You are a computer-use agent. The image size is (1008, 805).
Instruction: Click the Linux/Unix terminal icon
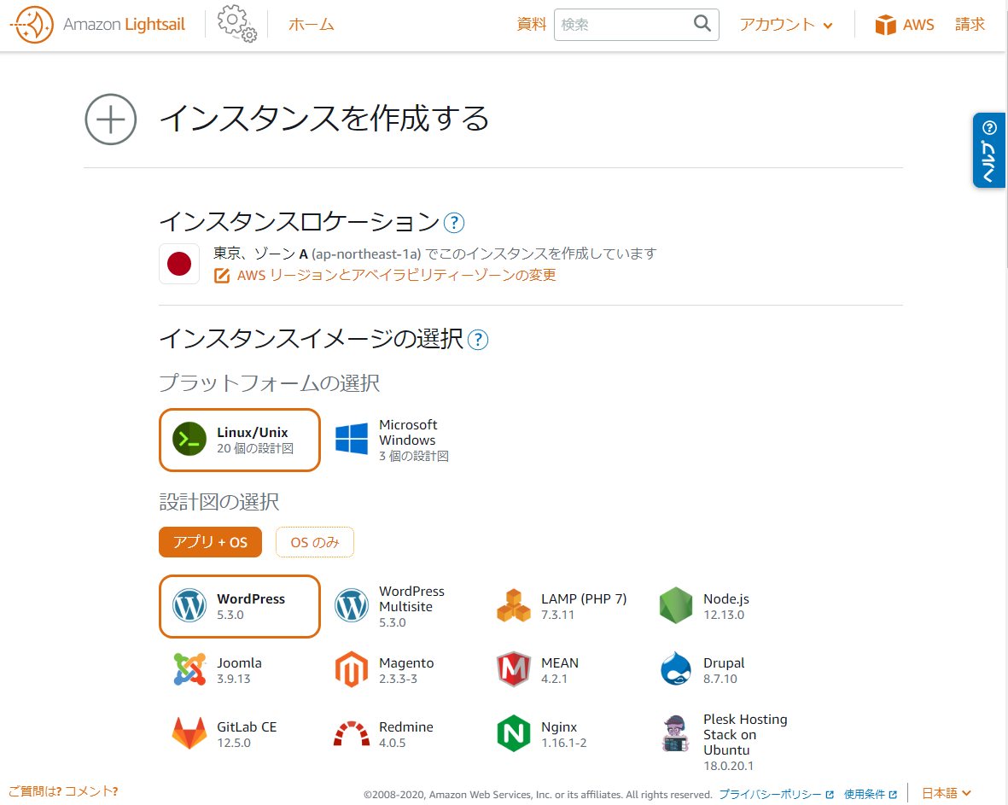189,439
